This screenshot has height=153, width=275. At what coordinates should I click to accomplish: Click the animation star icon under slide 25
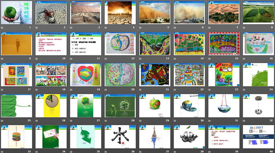coord(2,121)
